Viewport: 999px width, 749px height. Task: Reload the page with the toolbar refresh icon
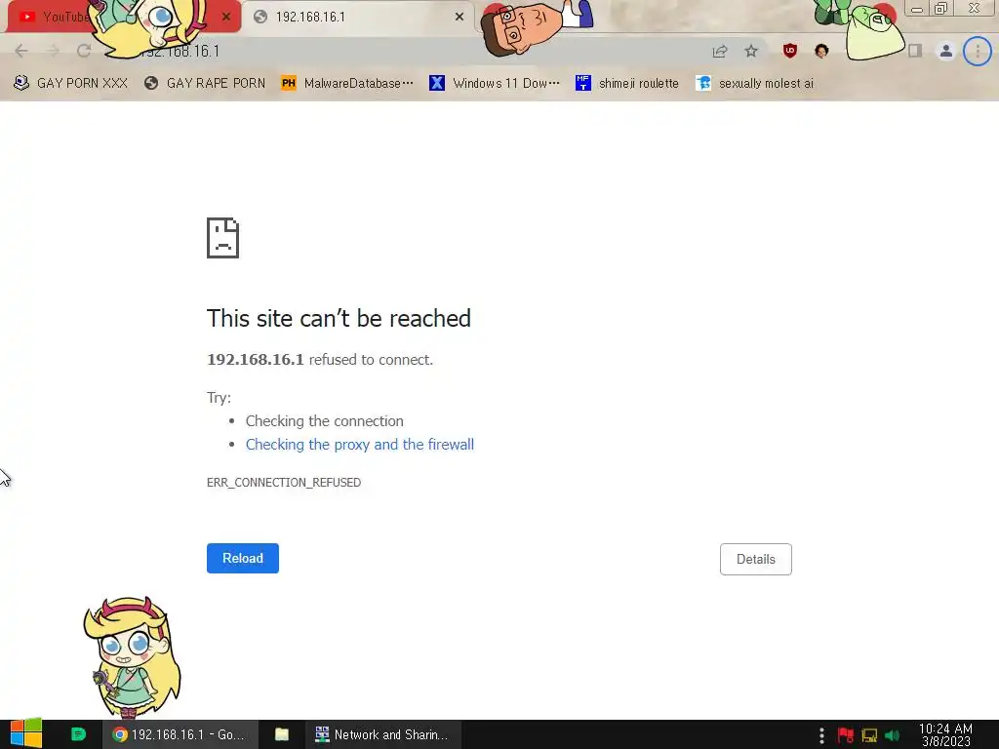(x=84, y=51)
